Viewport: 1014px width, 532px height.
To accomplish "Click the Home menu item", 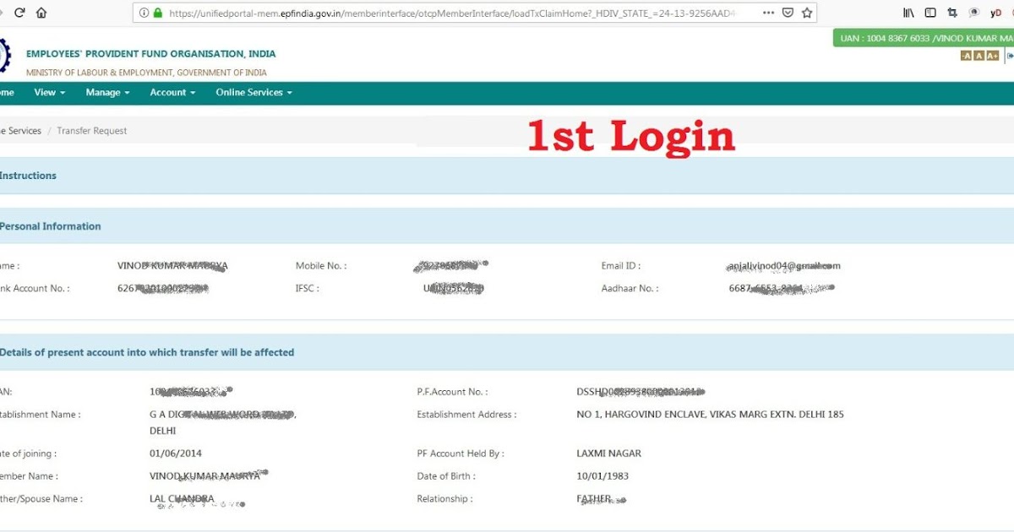I will 4,92.
